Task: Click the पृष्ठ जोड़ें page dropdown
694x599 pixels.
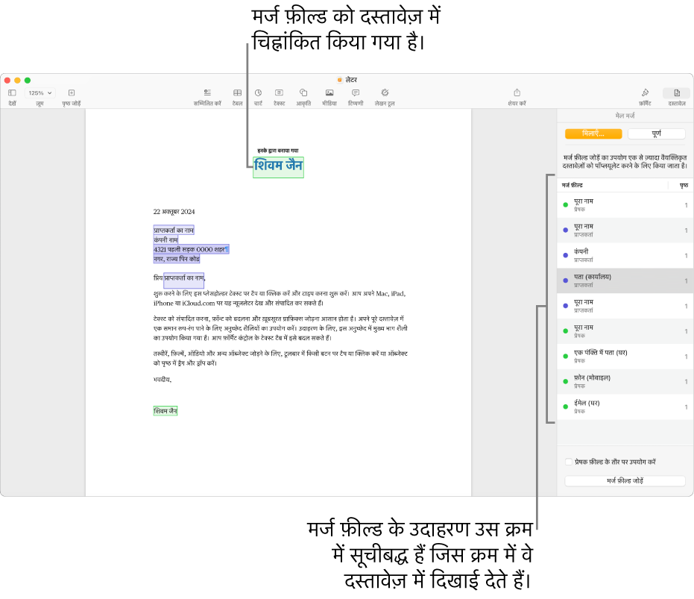Action: coord(72,92)
